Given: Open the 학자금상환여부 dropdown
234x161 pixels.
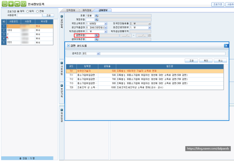Looking at the screenshot, I should tap(106, 32).
